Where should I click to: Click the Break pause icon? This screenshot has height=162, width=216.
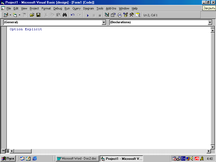coord(94,15)
